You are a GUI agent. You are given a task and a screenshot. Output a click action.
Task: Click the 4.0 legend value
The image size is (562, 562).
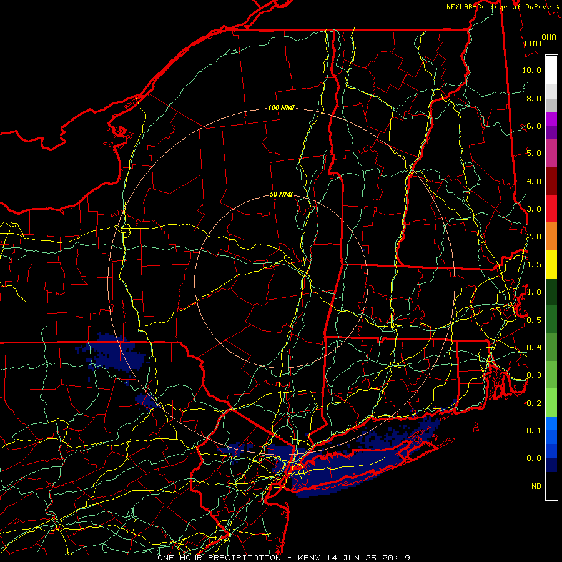(x=534, y=181)
